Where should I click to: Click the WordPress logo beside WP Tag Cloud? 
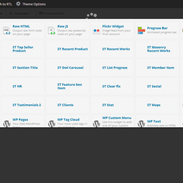click(x=52, y=124)
